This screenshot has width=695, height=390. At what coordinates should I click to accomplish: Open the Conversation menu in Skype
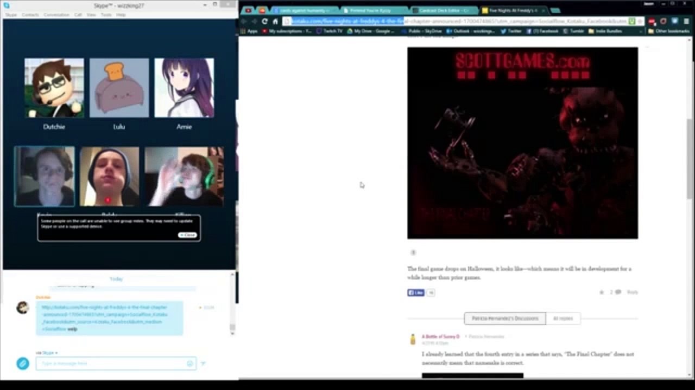[x=56, y=15]
